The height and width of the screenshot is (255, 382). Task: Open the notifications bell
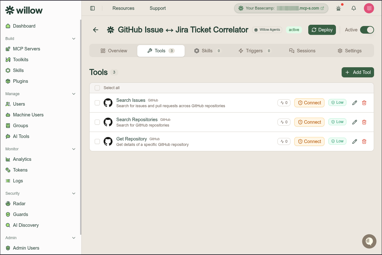[354, 8]
